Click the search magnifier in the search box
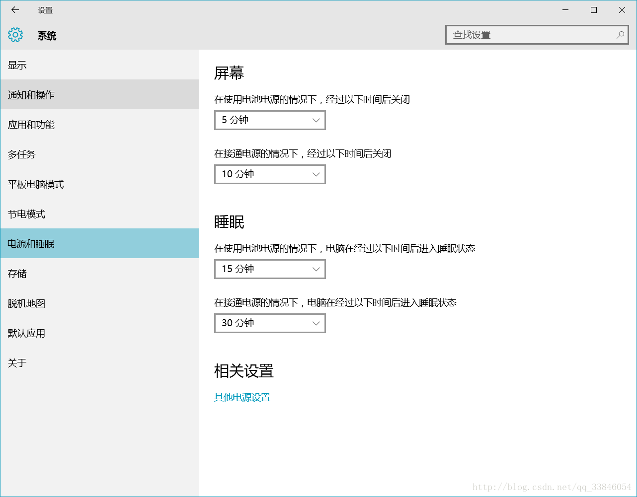The height and width of the screenshot is (497, 637). point(620,35)
